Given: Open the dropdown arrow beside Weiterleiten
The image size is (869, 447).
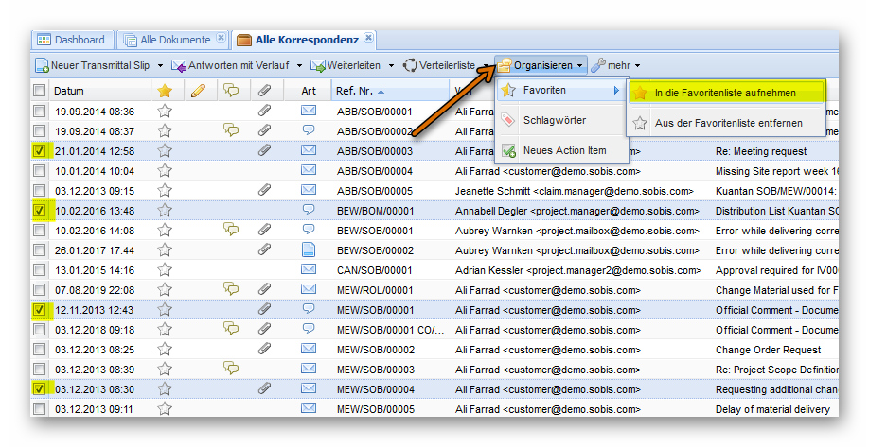Looking at the screenshot, I should click(x=390, y=65).
